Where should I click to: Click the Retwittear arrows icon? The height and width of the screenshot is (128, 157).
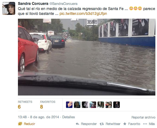coord(102,124)
